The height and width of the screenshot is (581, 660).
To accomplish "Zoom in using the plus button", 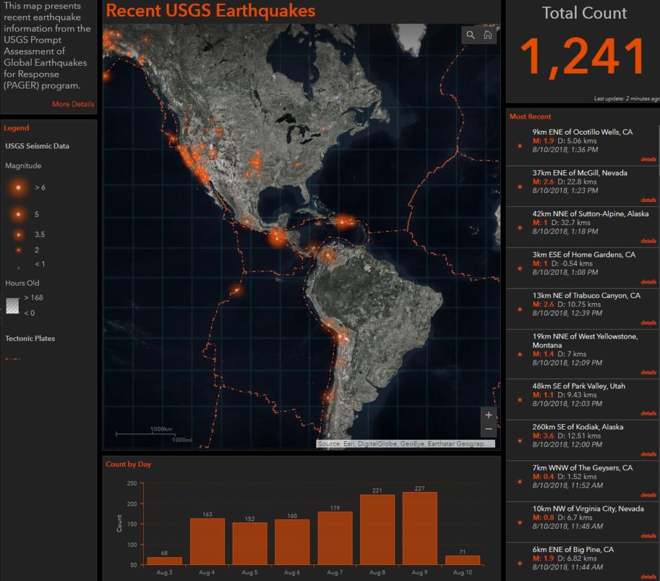I will point(489,415).
